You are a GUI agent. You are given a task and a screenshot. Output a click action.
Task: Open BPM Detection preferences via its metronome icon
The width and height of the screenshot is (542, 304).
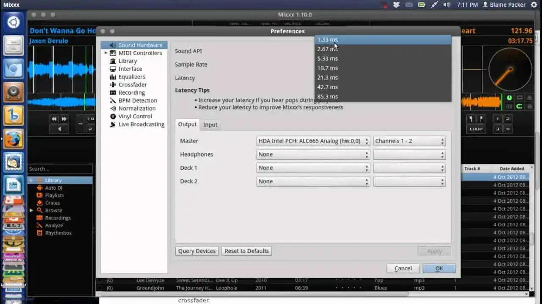tap(113, 100)
